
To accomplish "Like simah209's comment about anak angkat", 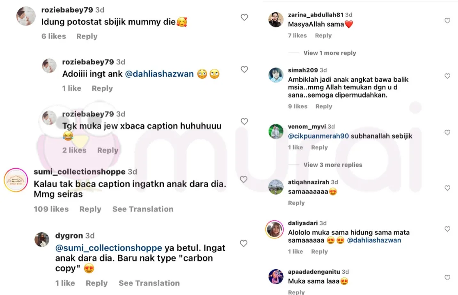I will click(x=447, y=76).
